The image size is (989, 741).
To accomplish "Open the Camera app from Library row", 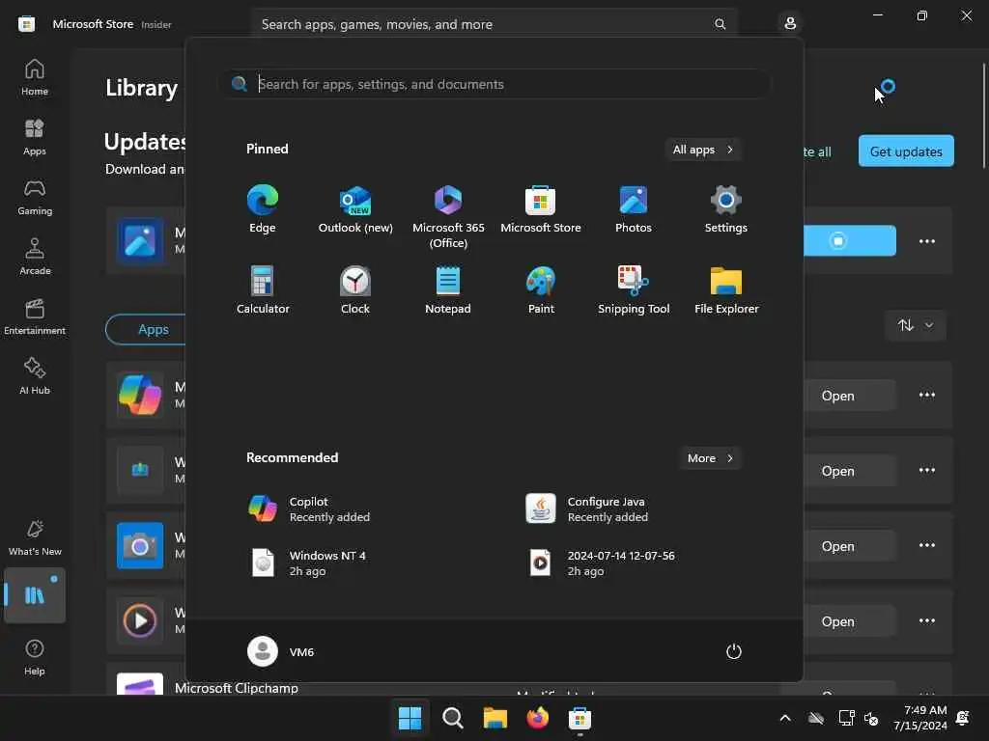I will tap(849, 546).
